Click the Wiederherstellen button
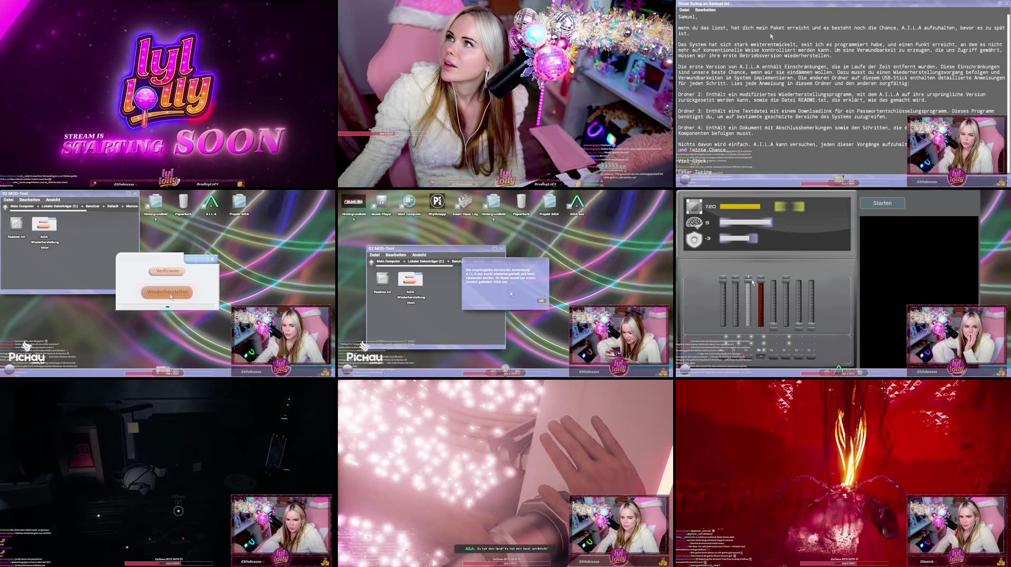Viewport: 1011px width, 567px height. click(166, 293)
